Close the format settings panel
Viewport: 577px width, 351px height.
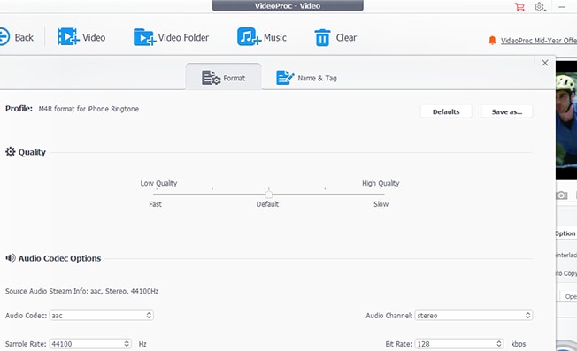click(x=545, y=63)
